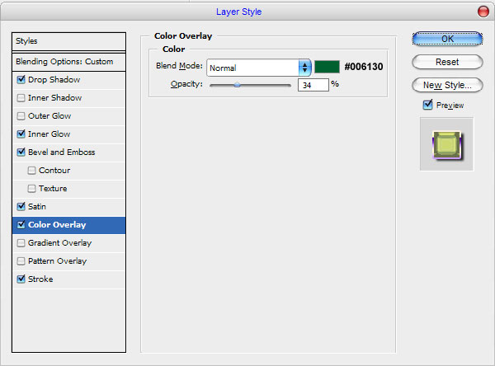Uncheck the Stroke checkbox

point(21,279)
